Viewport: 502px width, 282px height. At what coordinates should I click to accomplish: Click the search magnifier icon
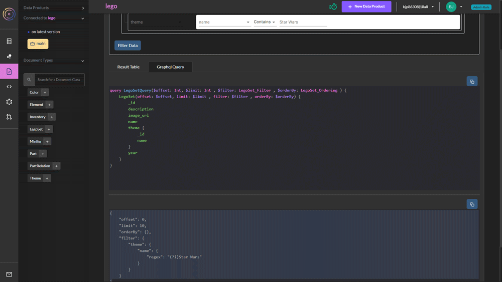pyautogui.click(x=29, y=80)
